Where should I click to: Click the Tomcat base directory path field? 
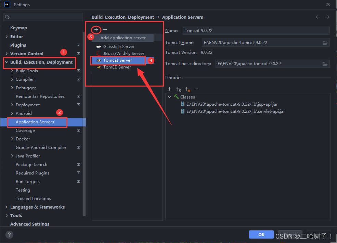click(x=273, y=64)
